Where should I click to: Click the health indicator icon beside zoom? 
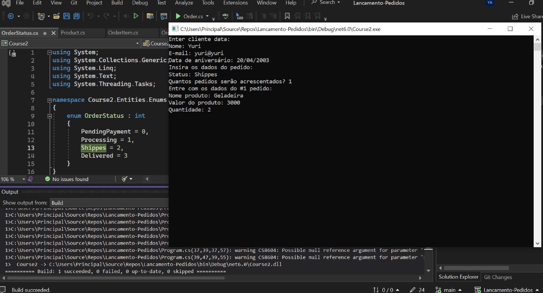click(30, 179)
